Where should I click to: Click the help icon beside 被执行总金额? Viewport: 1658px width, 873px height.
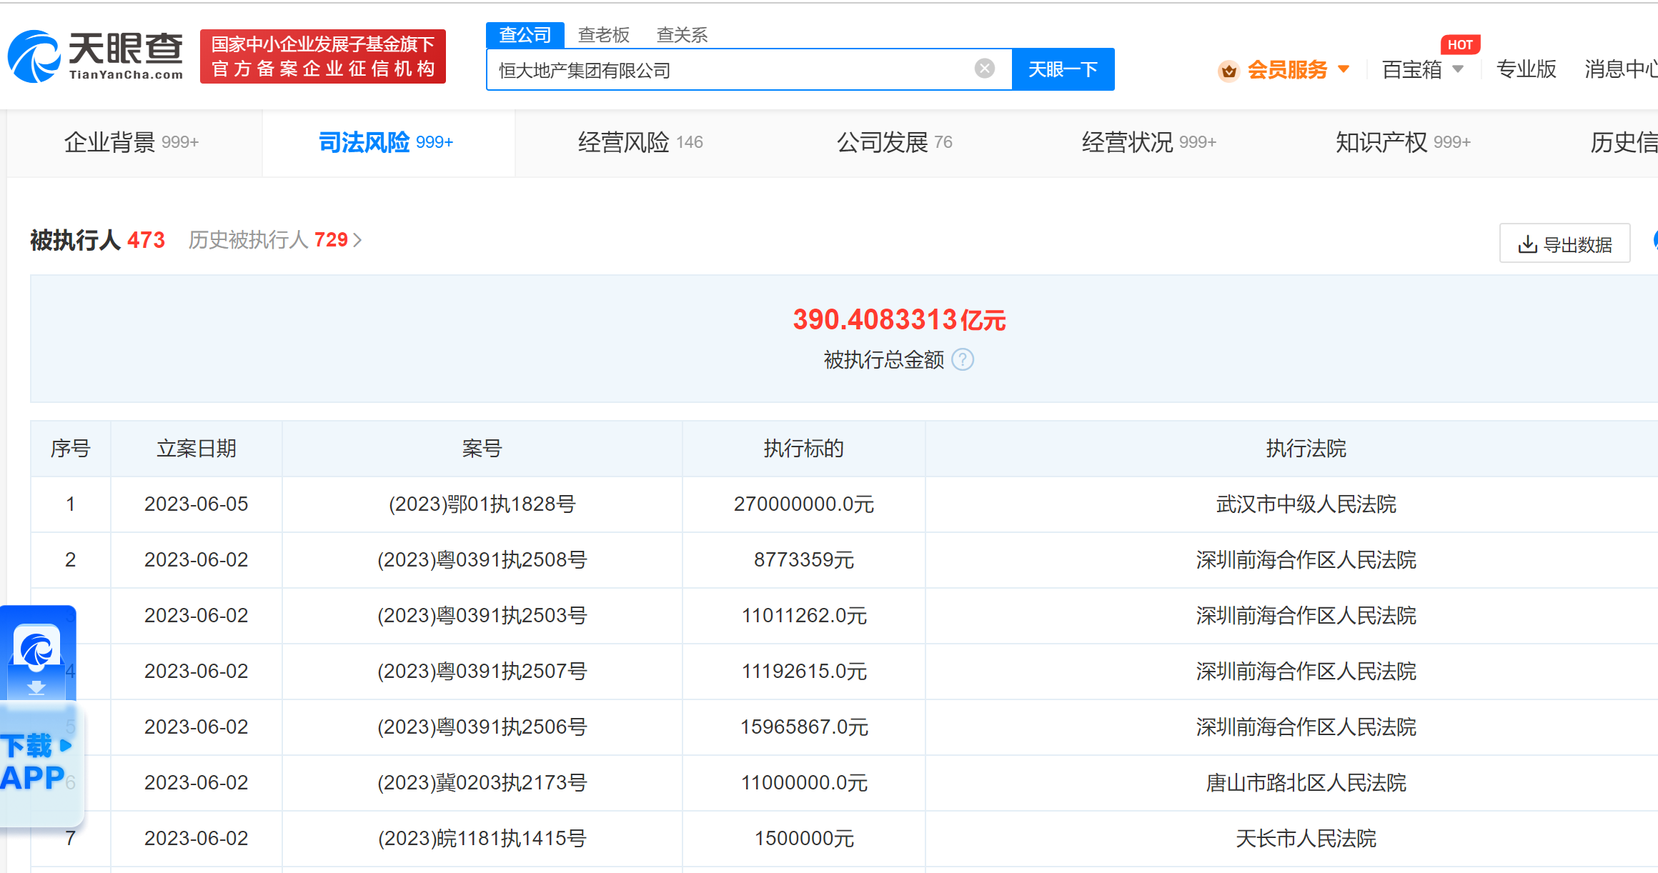pyautogui.click(x=963, y=359)
